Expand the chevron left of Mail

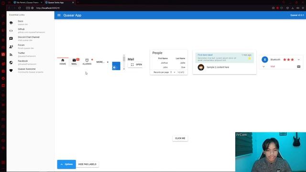tap(263, 66)
